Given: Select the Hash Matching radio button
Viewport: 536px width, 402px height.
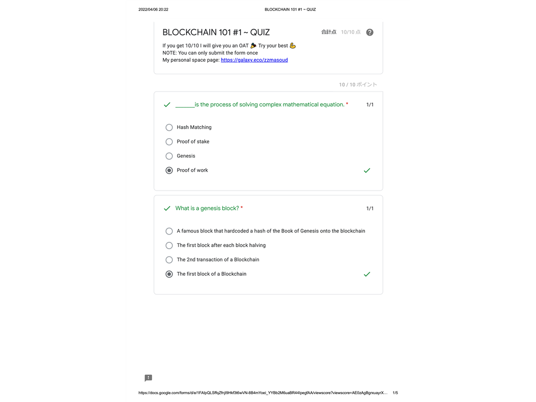Looking at the screenshot, I should point(169,127).
